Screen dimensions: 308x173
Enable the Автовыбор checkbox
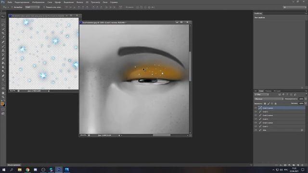12,7
